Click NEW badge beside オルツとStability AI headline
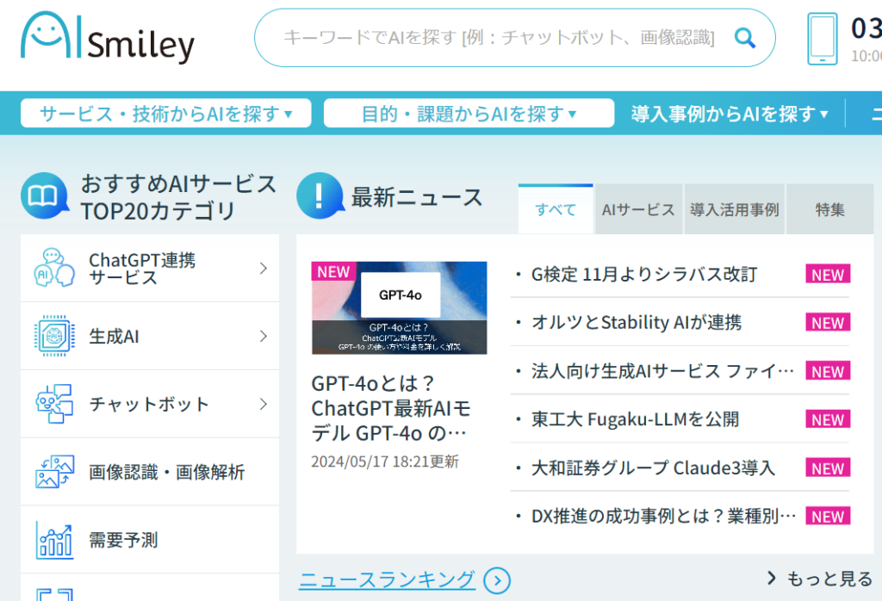Screen dimensions: 882x601 click(828, 323)
